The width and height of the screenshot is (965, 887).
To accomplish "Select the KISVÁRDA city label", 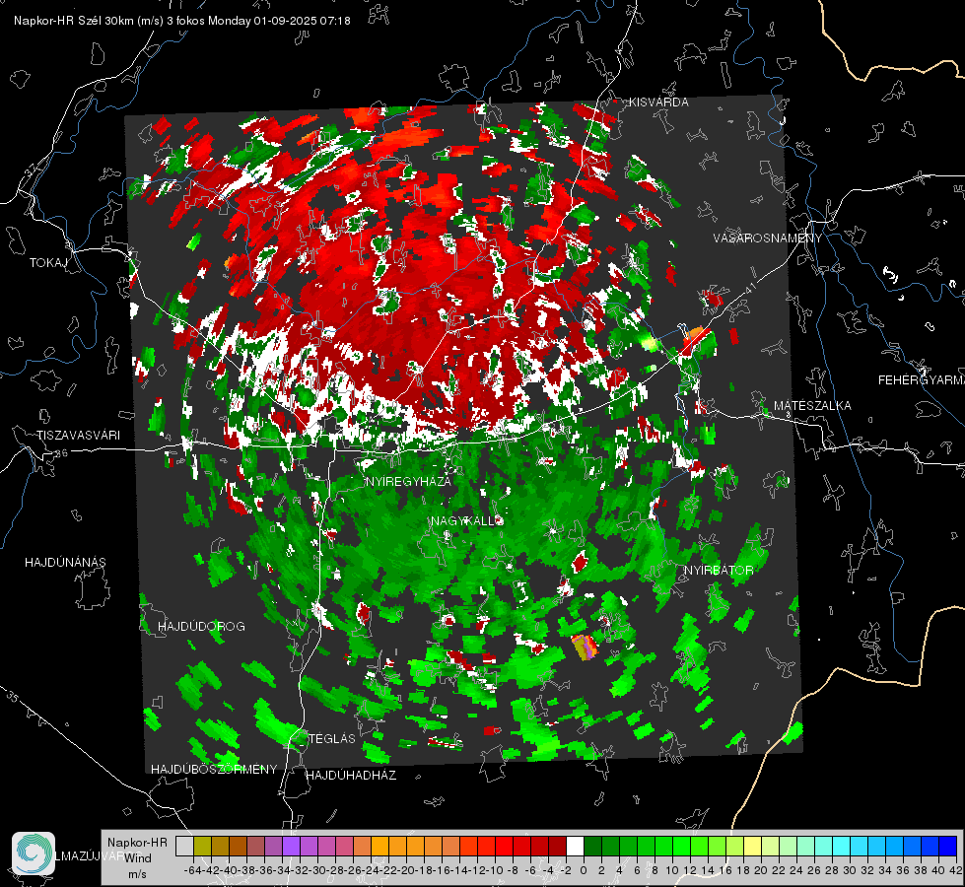I will (658, 102).
